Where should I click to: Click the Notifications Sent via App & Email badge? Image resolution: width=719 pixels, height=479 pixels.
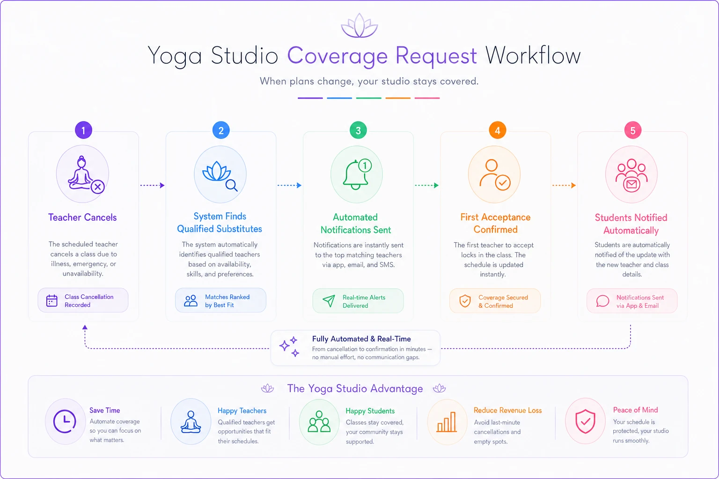point(632,301)
